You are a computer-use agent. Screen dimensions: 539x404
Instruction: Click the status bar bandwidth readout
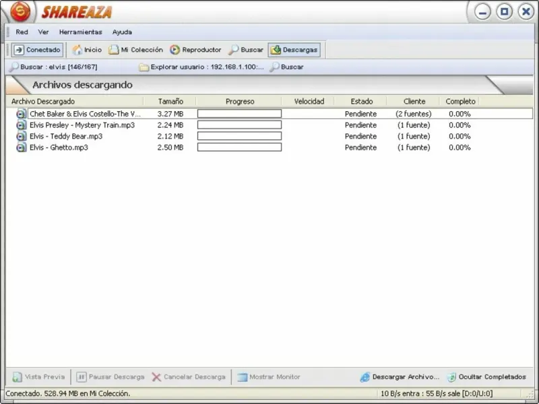pos(437,394)
